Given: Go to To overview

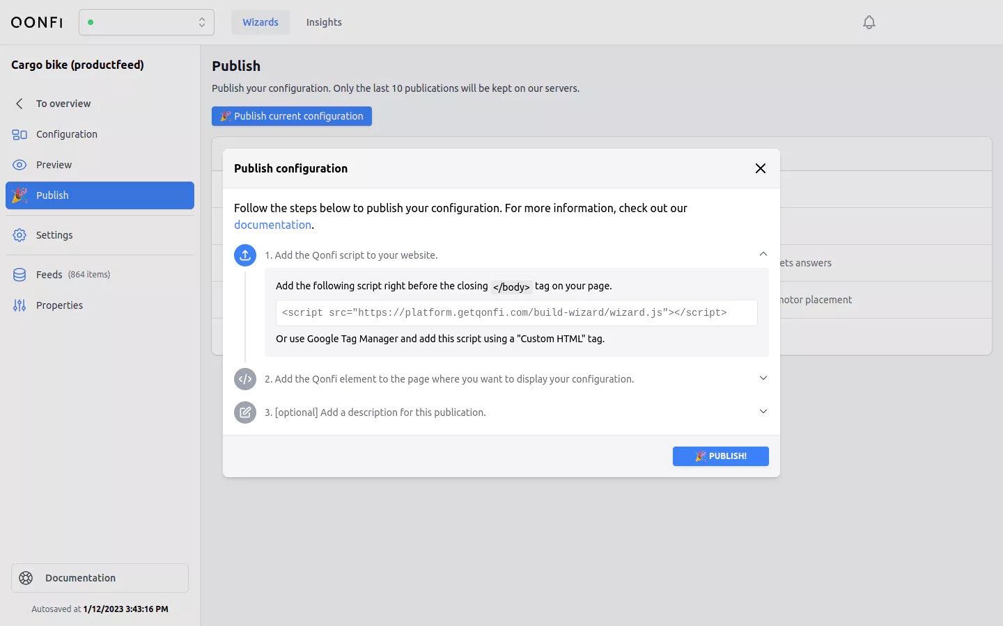Looking at the screenshot, I should 100,104.
